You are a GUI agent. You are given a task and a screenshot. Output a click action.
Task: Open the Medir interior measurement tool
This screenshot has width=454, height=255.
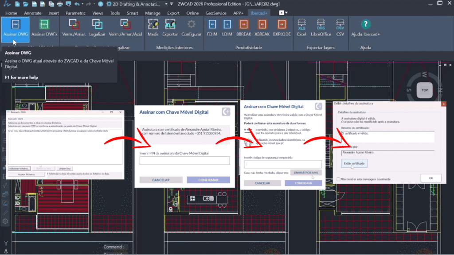coord(153,28)
